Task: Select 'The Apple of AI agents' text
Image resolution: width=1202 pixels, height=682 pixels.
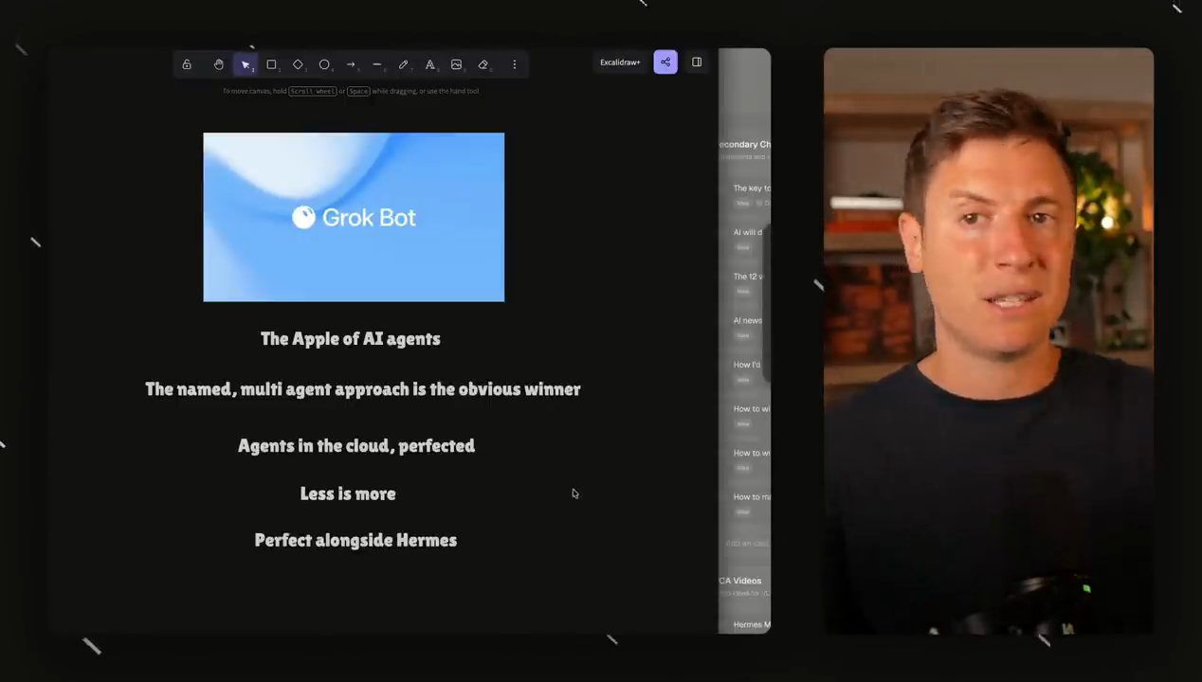Action: 351,338
